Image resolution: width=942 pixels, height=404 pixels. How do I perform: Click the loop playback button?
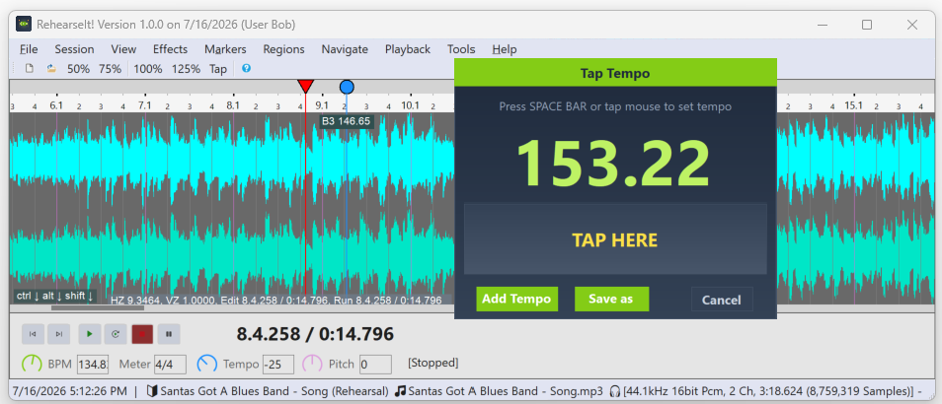click(x=116, y=334)
